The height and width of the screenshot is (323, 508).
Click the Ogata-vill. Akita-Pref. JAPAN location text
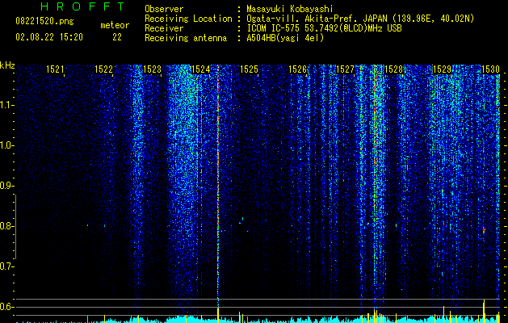click(360, 19)
